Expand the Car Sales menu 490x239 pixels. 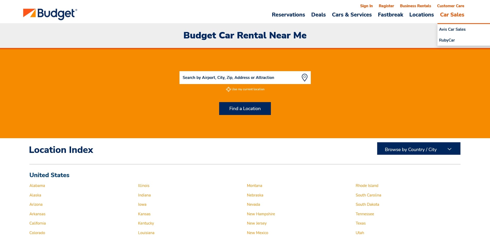[x=452, y=15]
